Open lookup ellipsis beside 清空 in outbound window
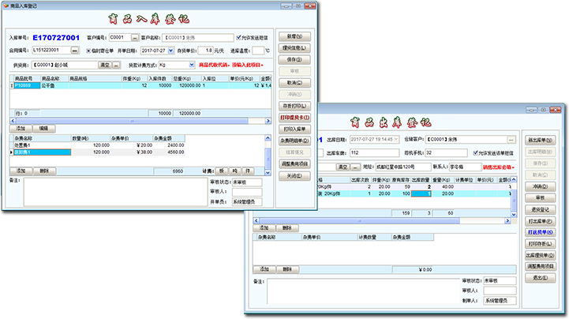Screen dimensions: 569x319 pos(355,167)
